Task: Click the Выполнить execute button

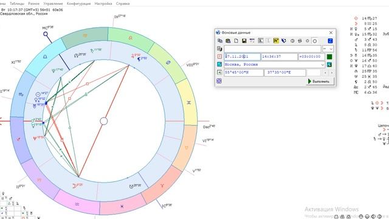Action: coord(320,81)
